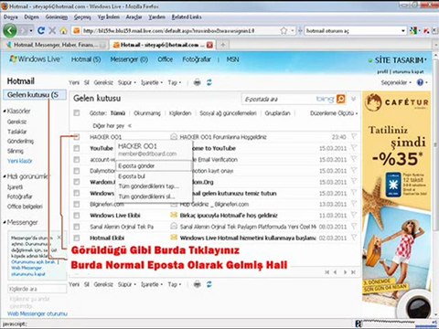Click the browser home icon
439x329 pixels.
pyautogui.click(x=63, y=30)
